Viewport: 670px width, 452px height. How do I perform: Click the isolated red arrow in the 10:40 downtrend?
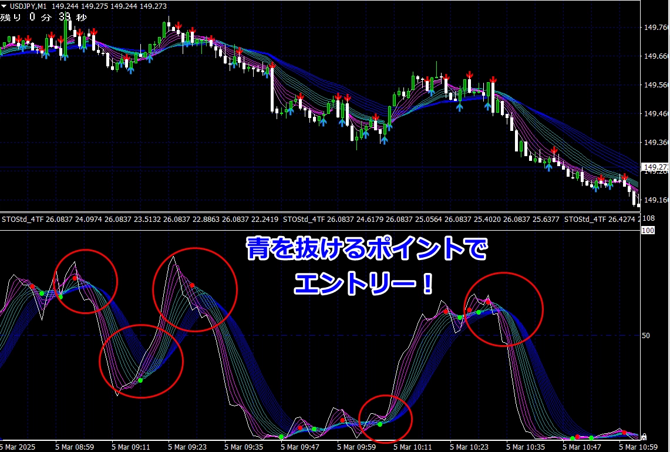pyautogui.click(x=554, y=150)
